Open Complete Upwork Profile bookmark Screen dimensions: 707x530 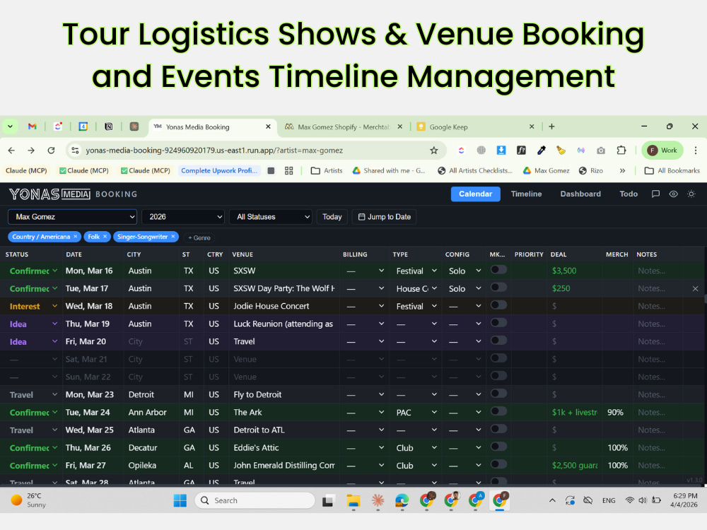point(219,171)
